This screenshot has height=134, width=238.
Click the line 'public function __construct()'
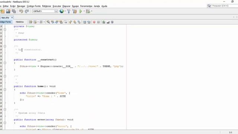pos(35,60)
